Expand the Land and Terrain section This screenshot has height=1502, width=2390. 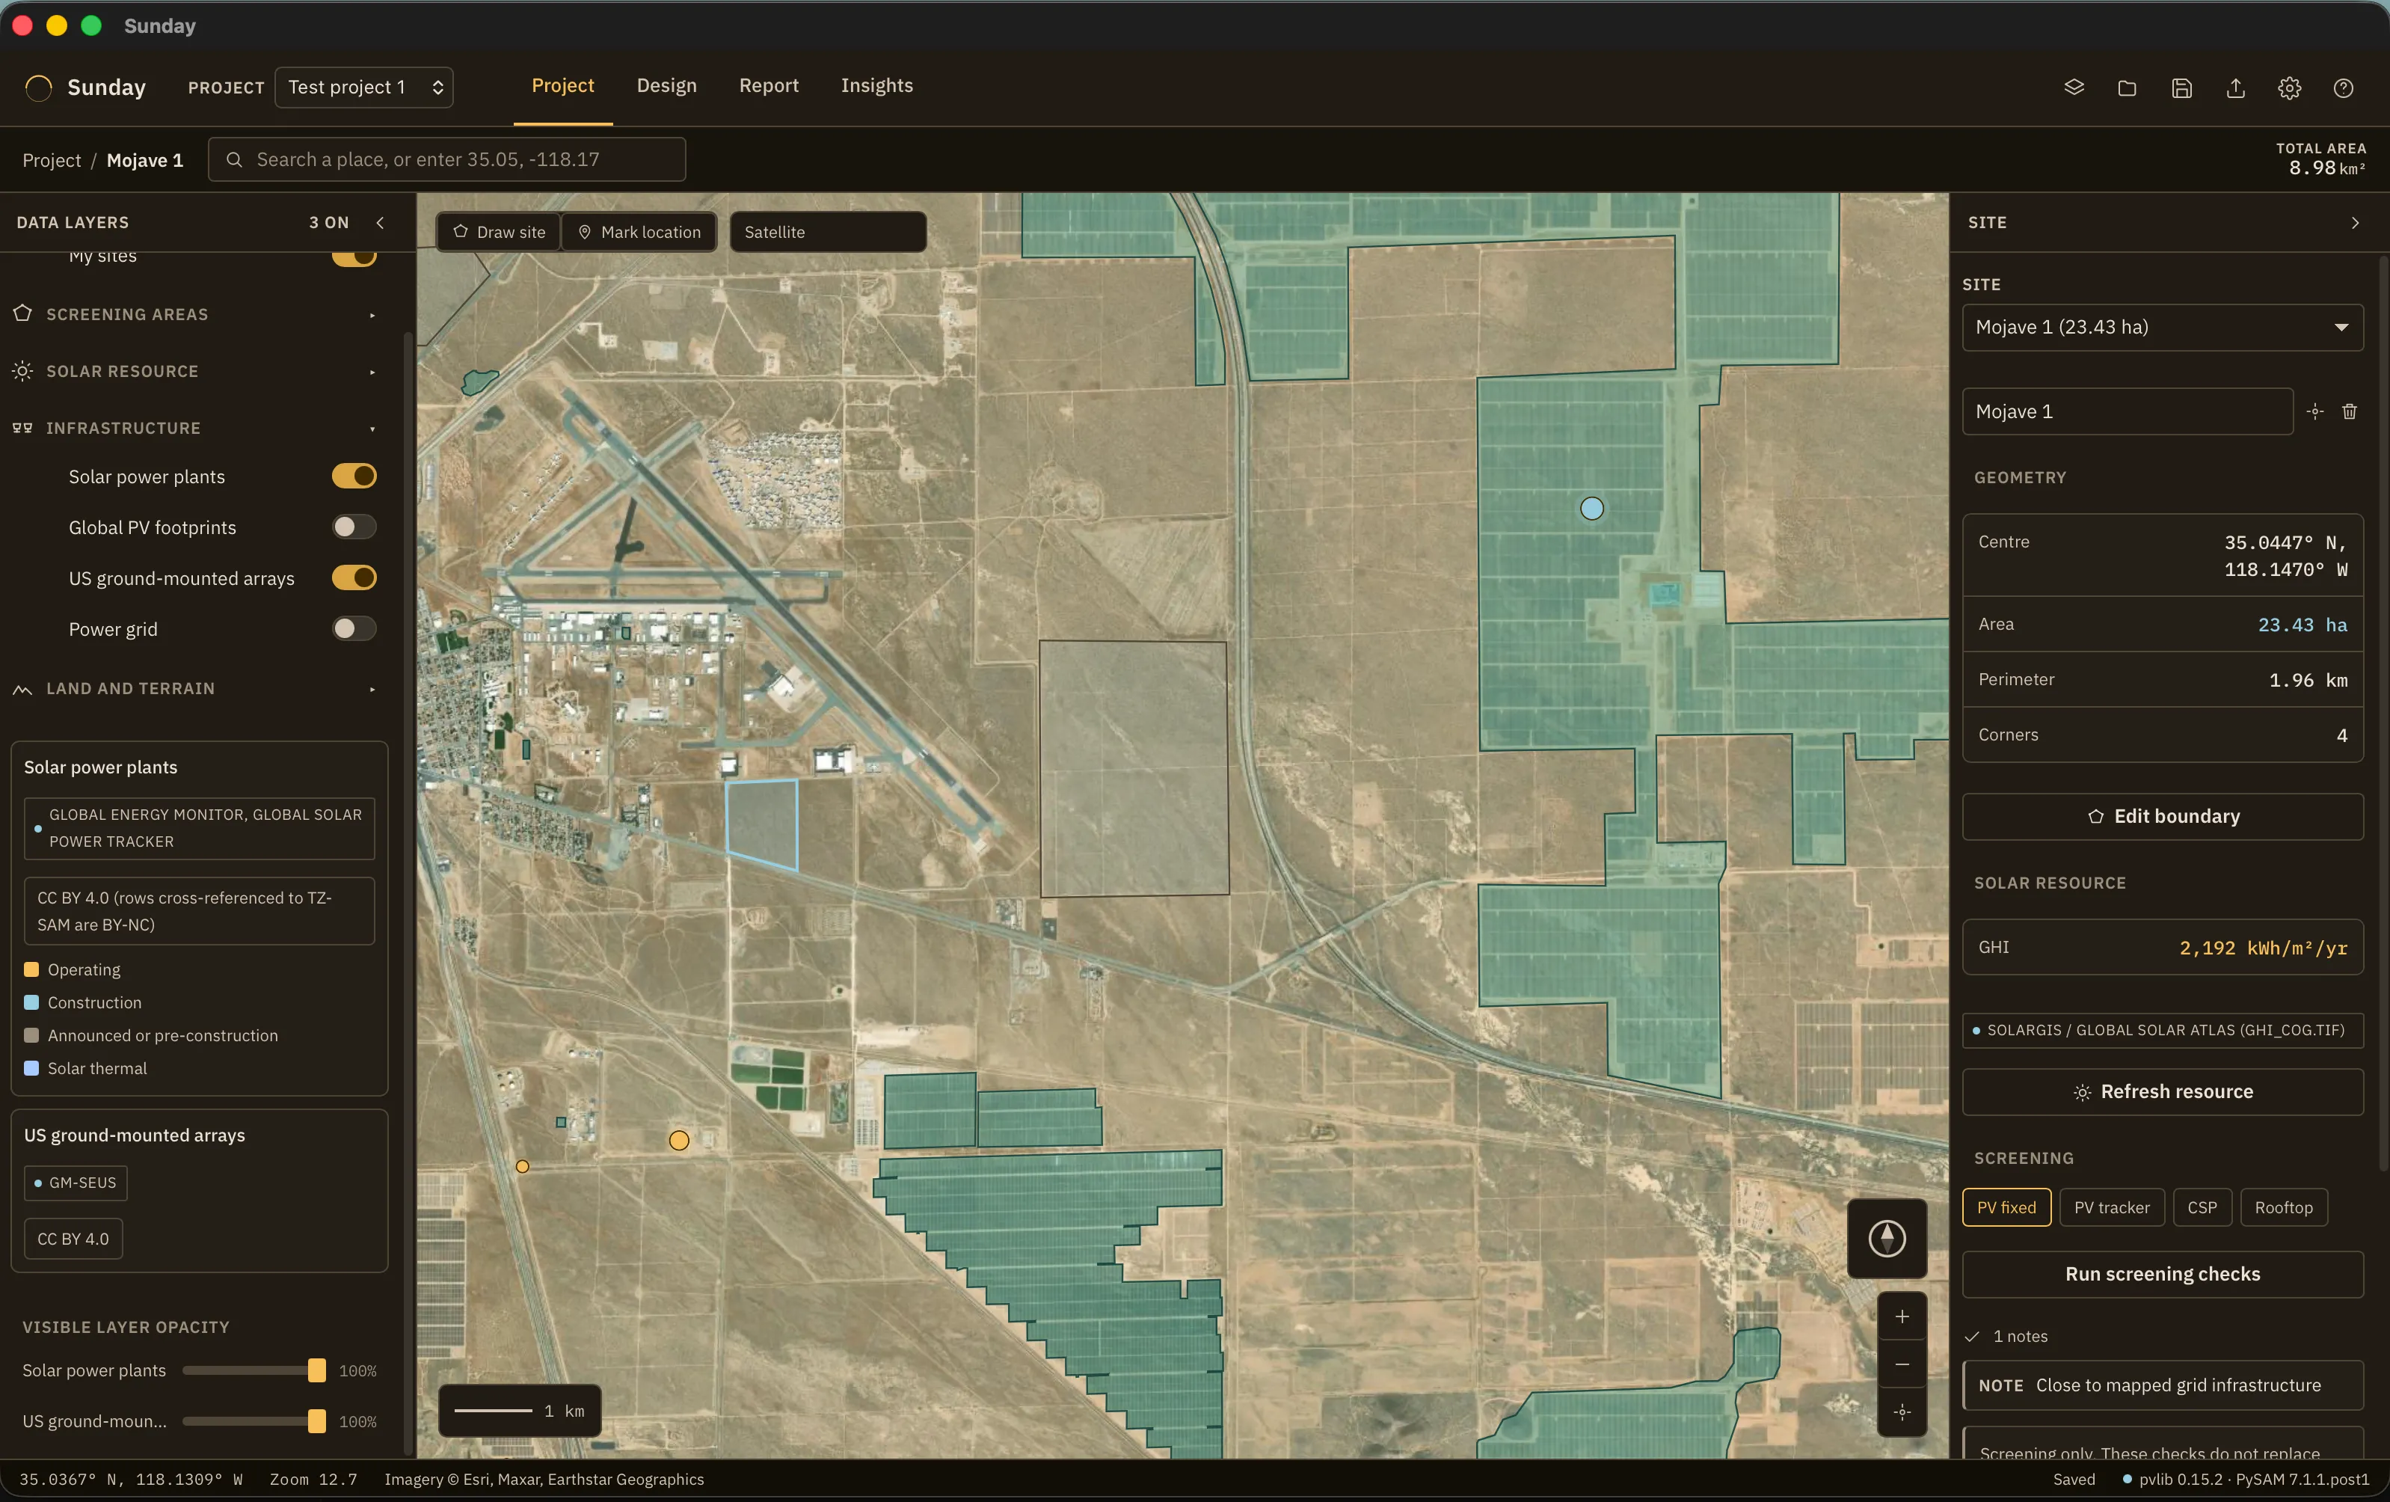click(194, 688)
